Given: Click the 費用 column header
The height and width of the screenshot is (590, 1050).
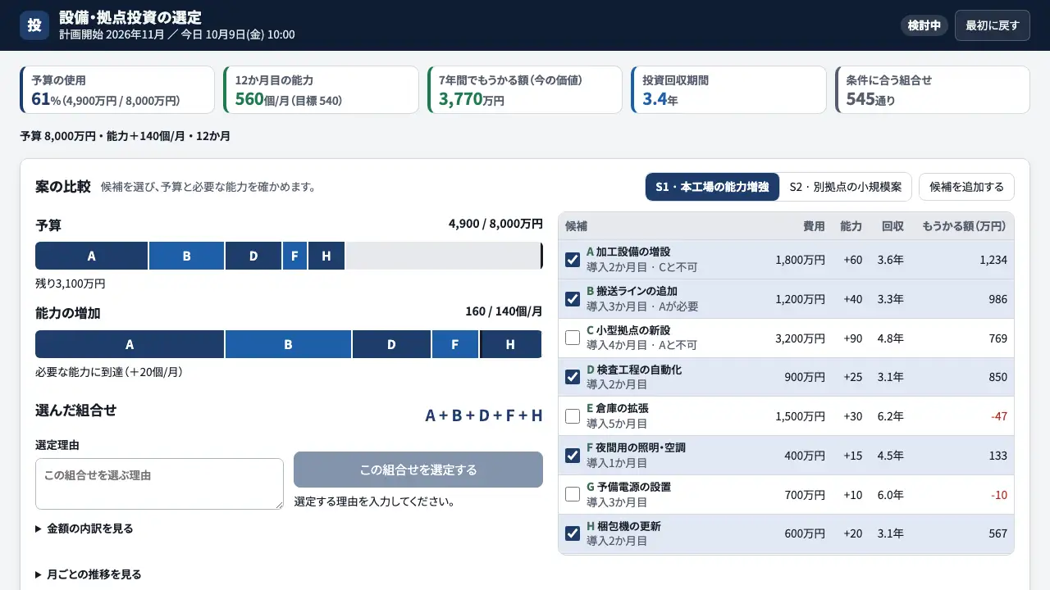Looking at the screenshot, I should point(814,226).
